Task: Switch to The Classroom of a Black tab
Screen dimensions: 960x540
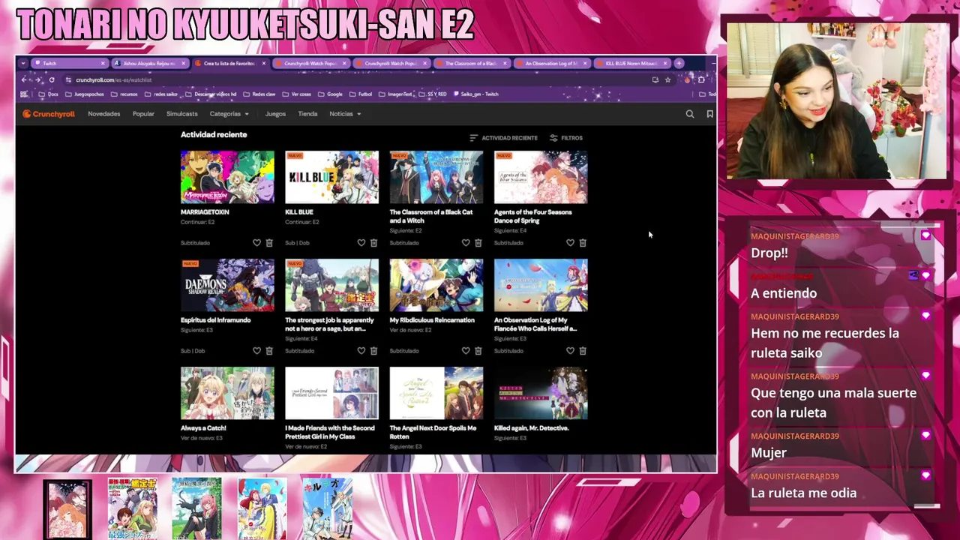Action: tap(471, 64)
